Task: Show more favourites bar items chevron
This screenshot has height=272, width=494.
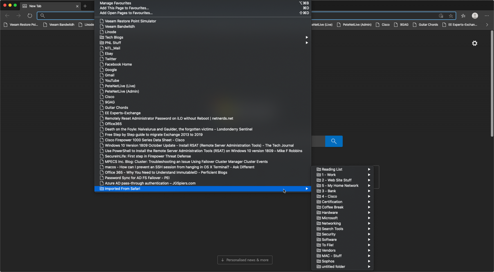Action: click(487, 24)
